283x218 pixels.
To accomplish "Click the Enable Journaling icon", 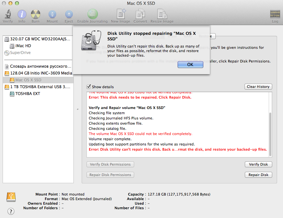I will (x=92, y=14).
